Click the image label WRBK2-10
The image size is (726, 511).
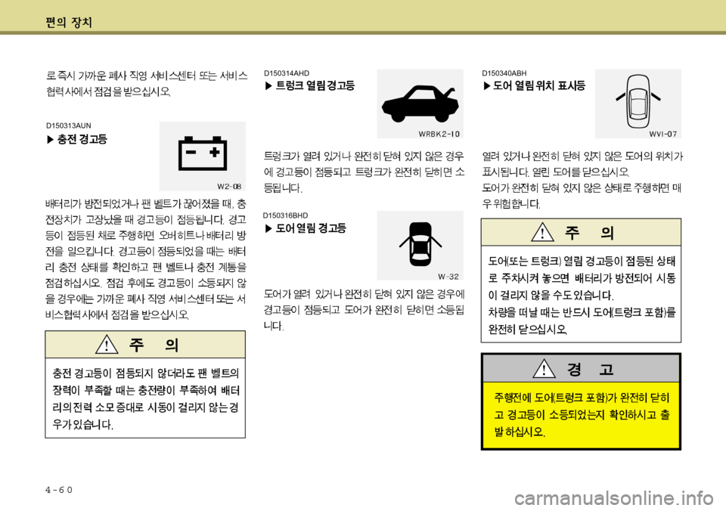point(439,135)
